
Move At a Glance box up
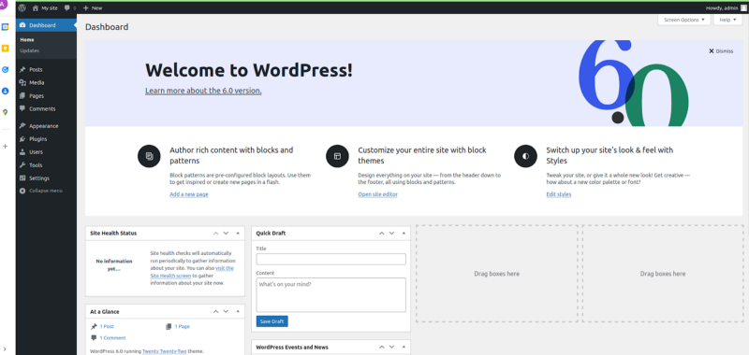(x=216, y=311)
